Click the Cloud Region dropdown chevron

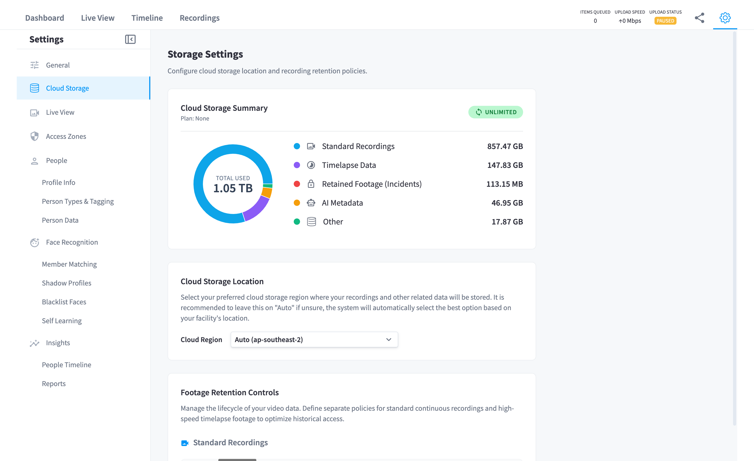388,339
